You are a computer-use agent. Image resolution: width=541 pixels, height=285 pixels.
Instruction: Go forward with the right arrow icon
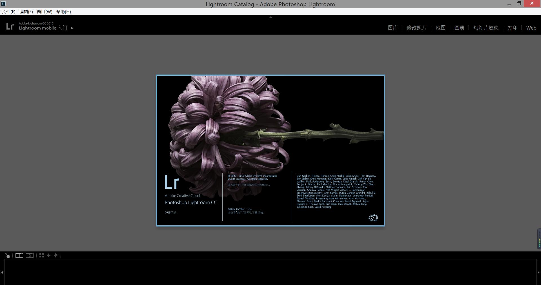click(x=56, y=255)
